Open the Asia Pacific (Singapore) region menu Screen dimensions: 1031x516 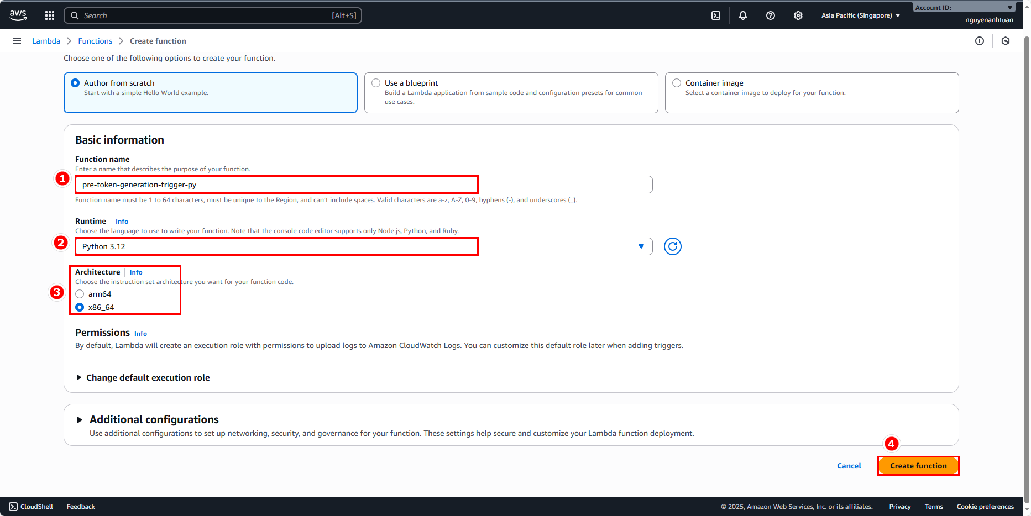pyautogui.click(x=860, y=15)
